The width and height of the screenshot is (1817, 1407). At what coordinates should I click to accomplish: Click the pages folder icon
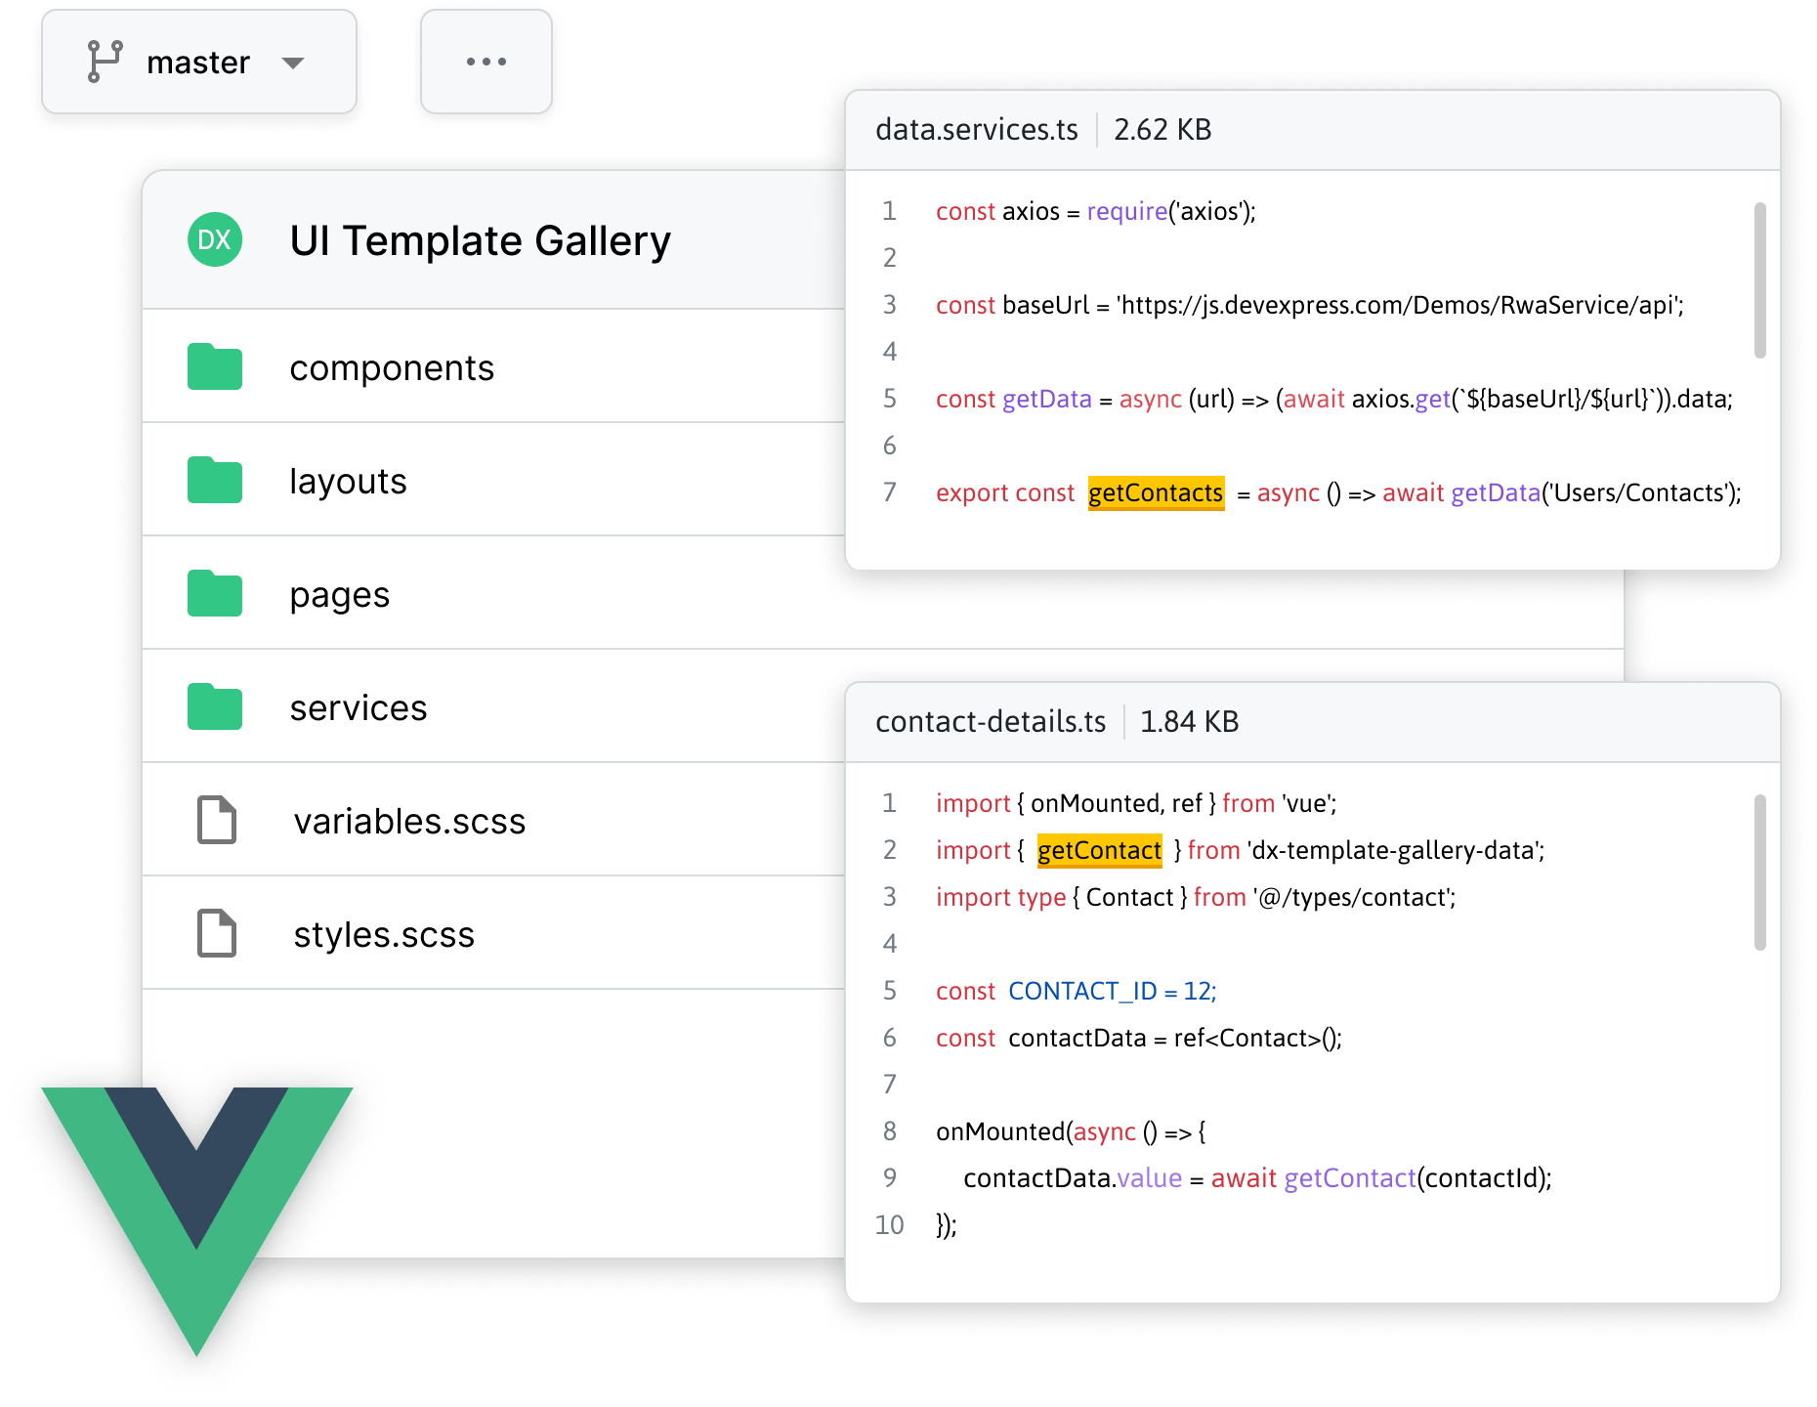[215, 593]
